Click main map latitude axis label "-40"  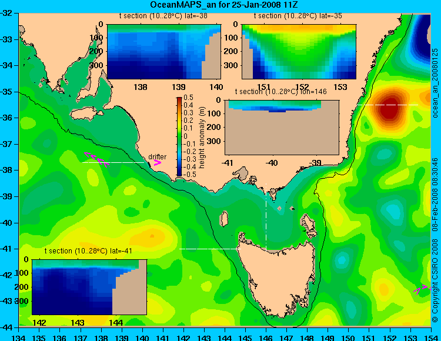click(6, 223)
